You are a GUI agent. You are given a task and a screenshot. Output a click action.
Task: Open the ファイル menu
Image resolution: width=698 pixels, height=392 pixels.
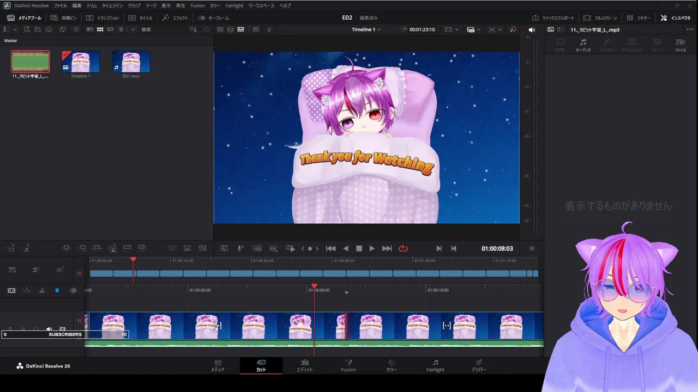61,5
